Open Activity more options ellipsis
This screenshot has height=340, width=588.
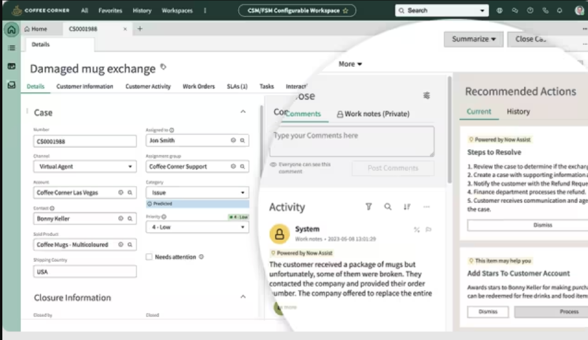pos(426,207)
